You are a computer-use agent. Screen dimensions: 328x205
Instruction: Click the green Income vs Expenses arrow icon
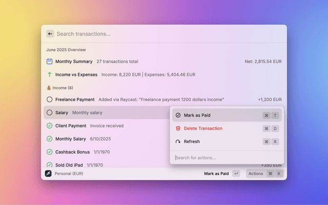tap(50, 74)
